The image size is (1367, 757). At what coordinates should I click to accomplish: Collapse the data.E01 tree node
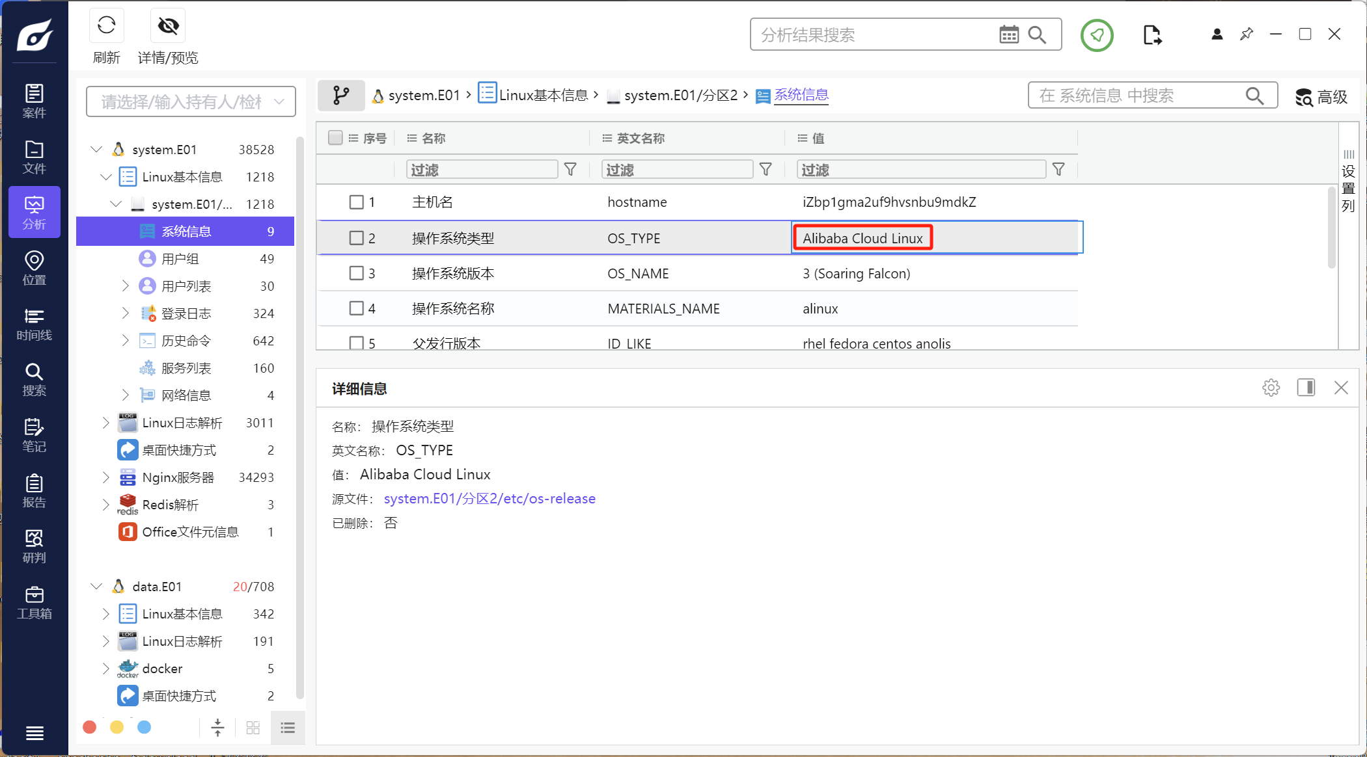point(96,587)
